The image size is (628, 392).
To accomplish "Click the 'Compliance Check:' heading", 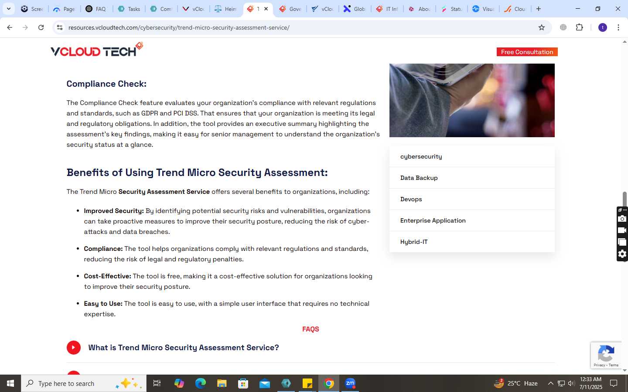I will click(x=106, y=84).
